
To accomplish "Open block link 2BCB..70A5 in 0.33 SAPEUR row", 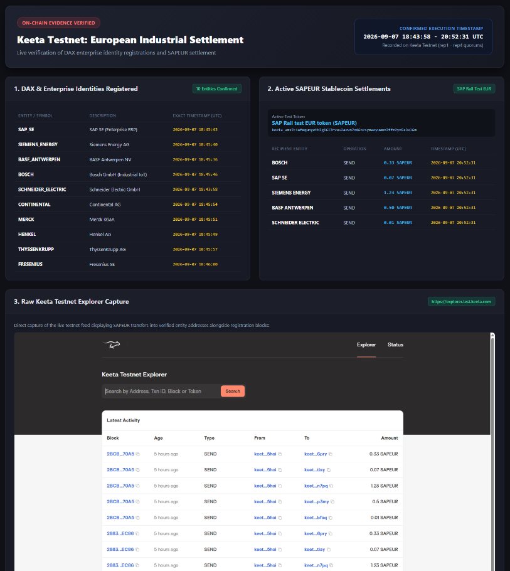I will tap(120, 454).
